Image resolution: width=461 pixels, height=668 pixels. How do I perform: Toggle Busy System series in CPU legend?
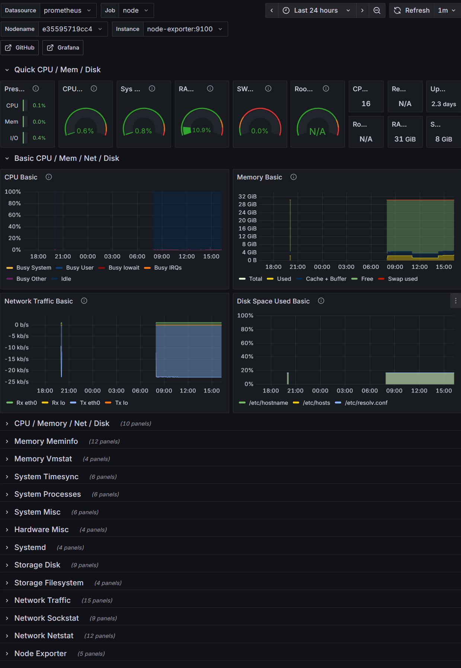pos(33,268)
